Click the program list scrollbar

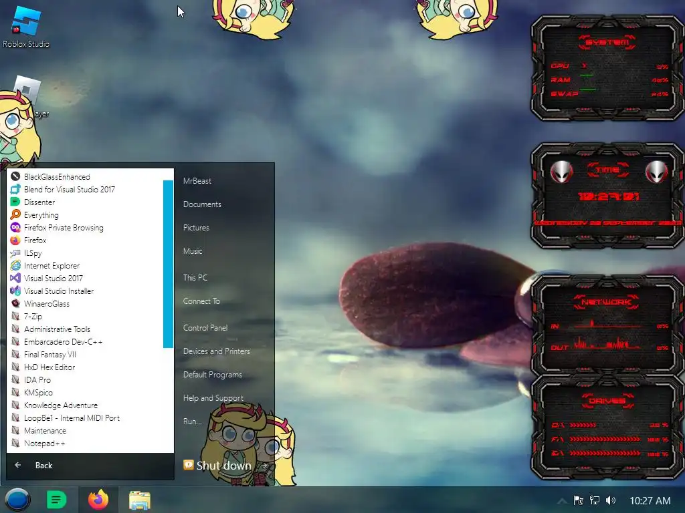click(x=168, y=264)
